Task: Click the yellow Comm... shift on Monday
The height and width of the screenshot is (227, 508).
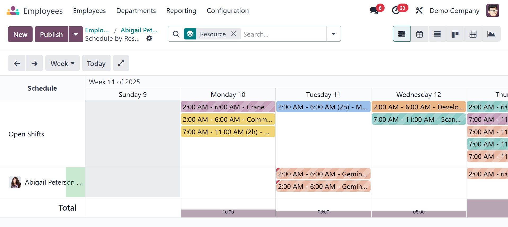Action: click(228, 119)
